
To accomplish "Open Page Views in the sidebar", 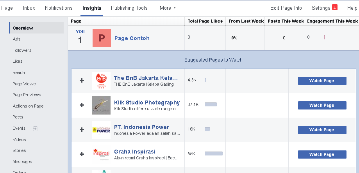I will (24, 84).
